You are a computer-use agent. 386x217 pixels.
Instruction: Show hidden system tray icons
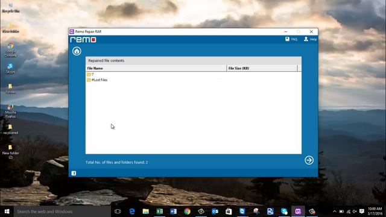pos(334,212)
